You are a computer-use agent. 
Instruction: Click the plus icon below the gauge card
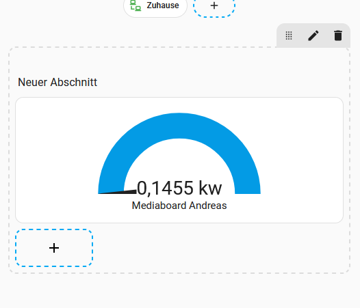point(54,248)
